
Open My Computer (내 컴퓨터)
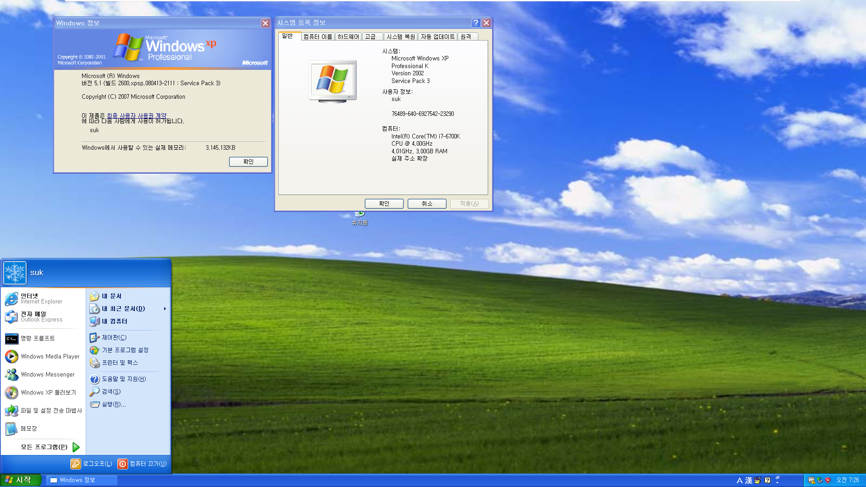tap(128, 322)
